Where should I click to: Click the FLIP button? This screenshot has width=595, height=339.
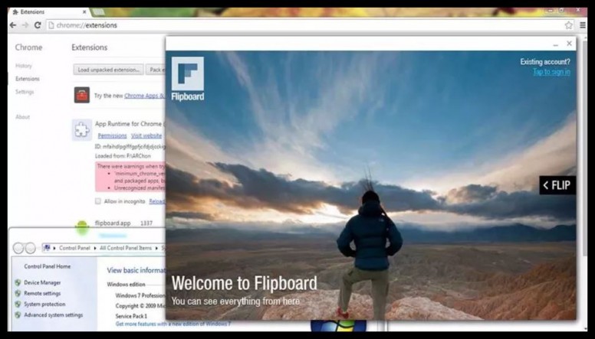(557, 185)
